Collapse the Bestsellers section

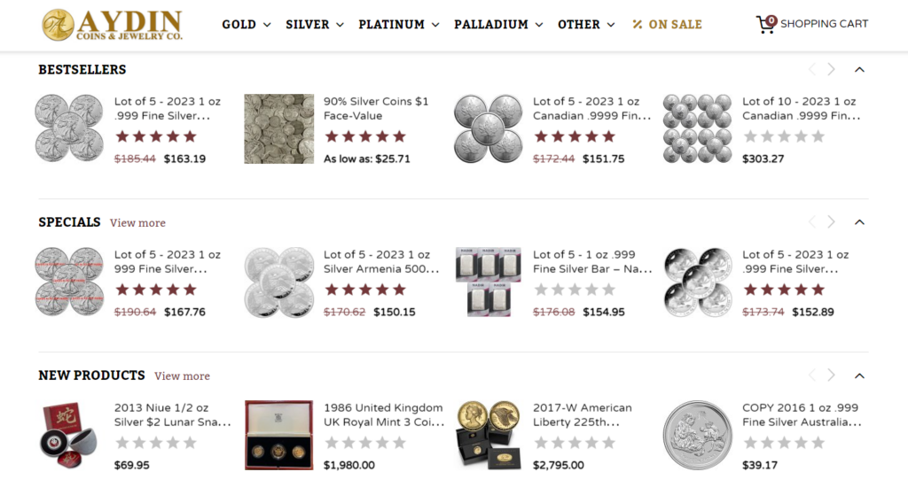coord(859,69)
